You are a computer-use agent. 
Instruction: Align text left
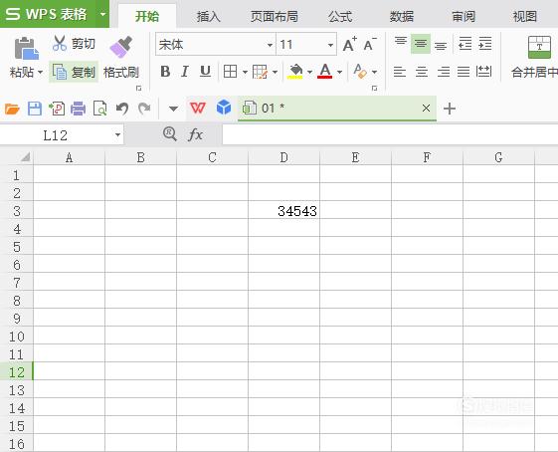(x=400, y=72)
